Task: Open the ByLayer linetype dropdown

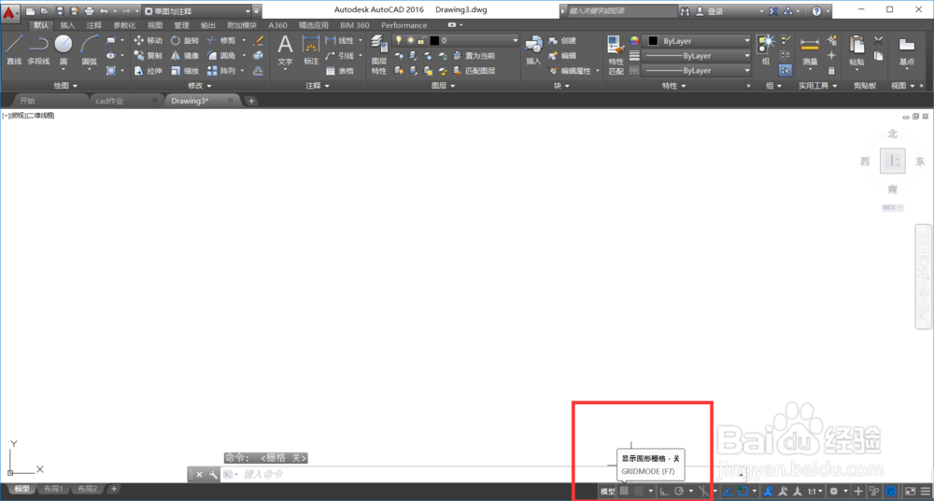Action: [x=697, y=70]
